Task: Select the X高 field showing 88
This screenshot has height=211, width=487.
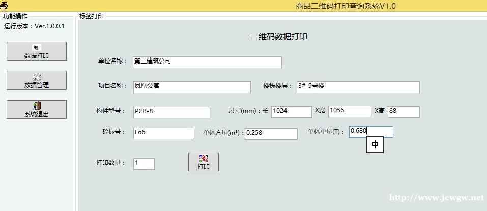Action: [x=403, y=112]
